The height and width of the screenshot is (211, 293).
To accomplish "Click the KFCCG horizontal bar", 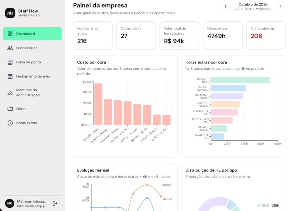I will [x=222, y=120].
